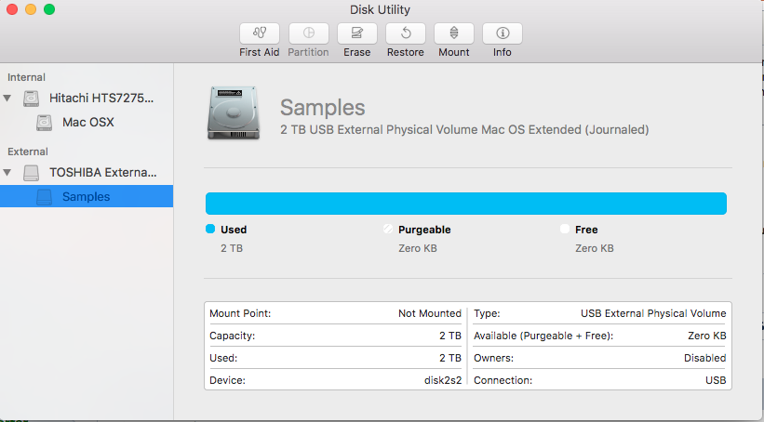764x422 pixels.
Task: Click the Internal section header
Action: (x=26, y=77)
